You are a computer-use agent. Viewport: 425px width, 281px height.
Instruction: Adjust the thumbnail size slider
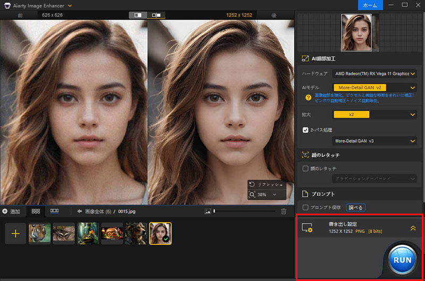(244, 211)
